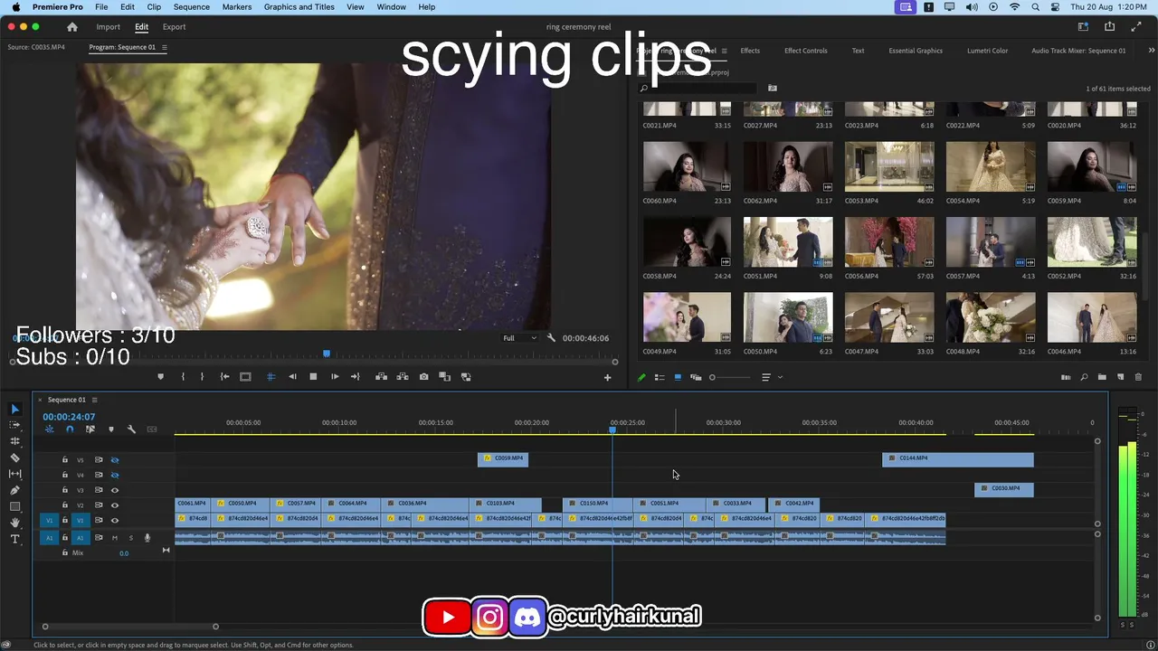Open the timeline display settings wrench
Viewport: 1158px width, 651px height.
point(131,429)
